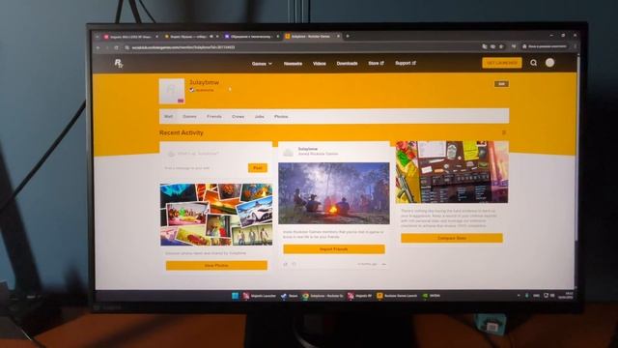Switch to the second browser tab
This screenshot has width=618, height=348.
pos(191,37)
